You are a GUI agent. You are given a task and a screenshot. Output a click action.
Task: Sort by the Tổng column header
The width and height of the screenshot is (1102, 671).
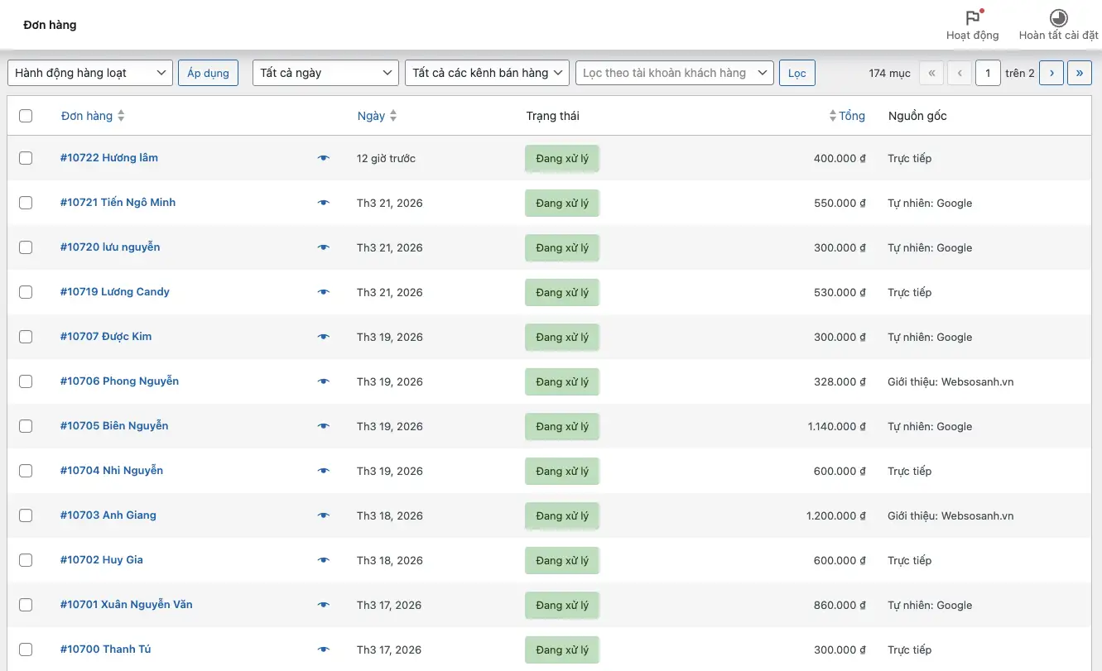(x=850, y=116)
